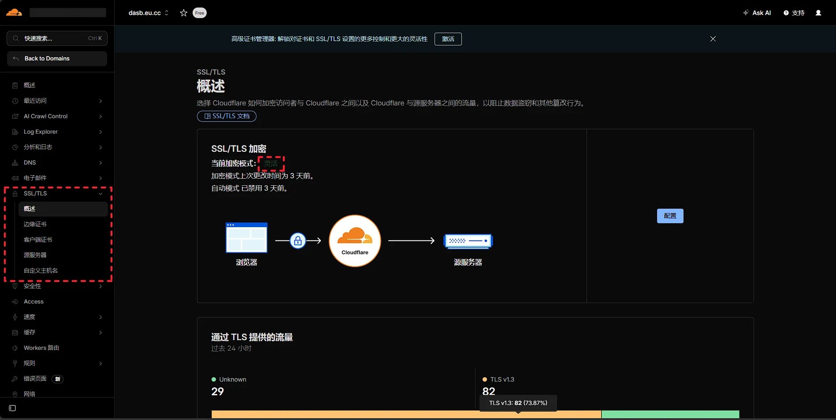The width and height of the screenshot is (836, 420).
Task: Expand the 速度 section chevron
Action: coord(100,317)
